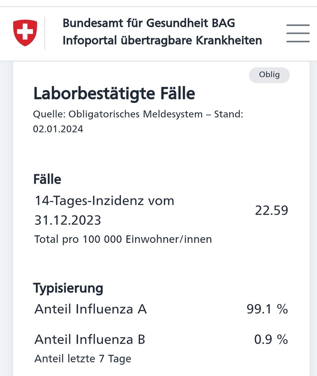The height and width of the screenshot is (376, 317).
Task: Click the Bundesamt für Gesundheit BAG title
Action: (x=149, y=23)
